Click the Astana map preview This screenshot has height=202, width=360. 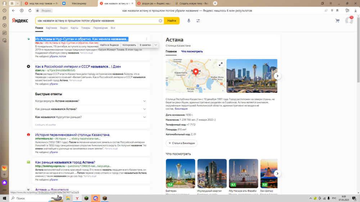point(195,76)
